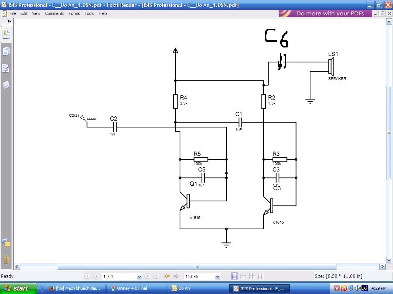Click the vertical scrollbar thumb
This screenshot has height=294, width=393.
pos(389,132)
